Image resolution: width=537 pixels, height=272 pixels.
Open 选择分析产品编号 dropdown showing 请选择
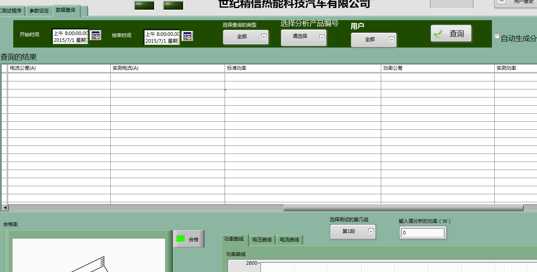(x=304, y=37)
